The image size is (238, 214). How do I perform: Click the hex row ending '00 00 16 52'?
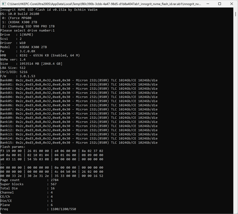pyautogui.click(x=52, y=176)
